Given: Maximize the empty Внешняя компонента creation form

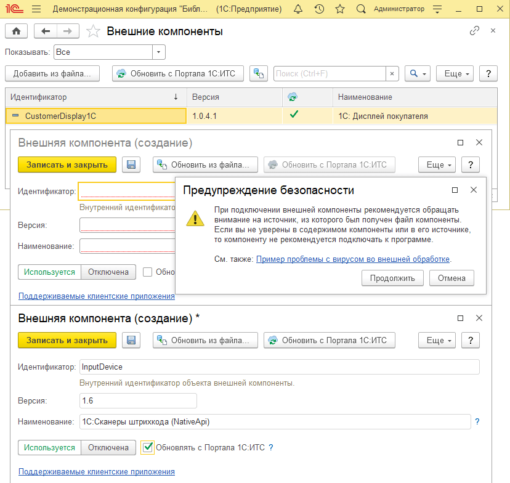Looking at the screenshot, I should [x=460, y=142].
